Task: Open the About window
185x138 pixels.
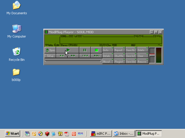Action: pyautogui.click(x=108, y=61)
